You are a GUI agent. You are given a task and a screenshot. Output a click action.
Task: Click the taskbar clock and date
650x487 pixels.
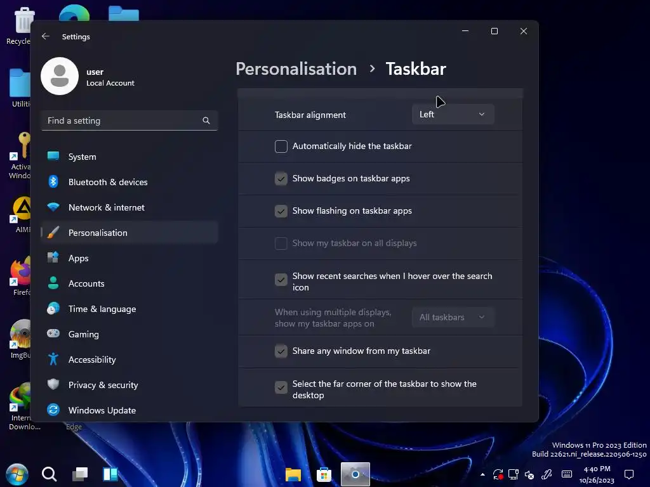(x=597, y=474)
